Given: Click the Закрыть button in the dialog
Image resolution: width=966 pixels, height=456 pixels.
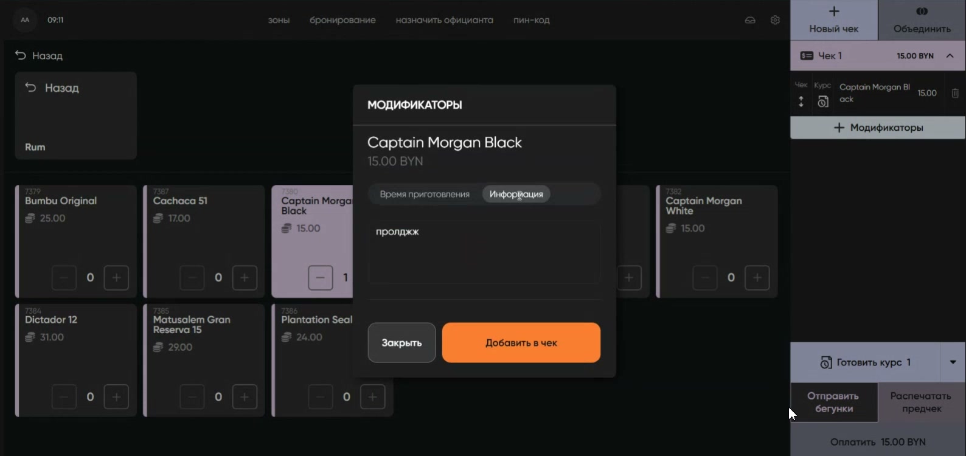Looking at the screenshot, I should coord(401,343).
